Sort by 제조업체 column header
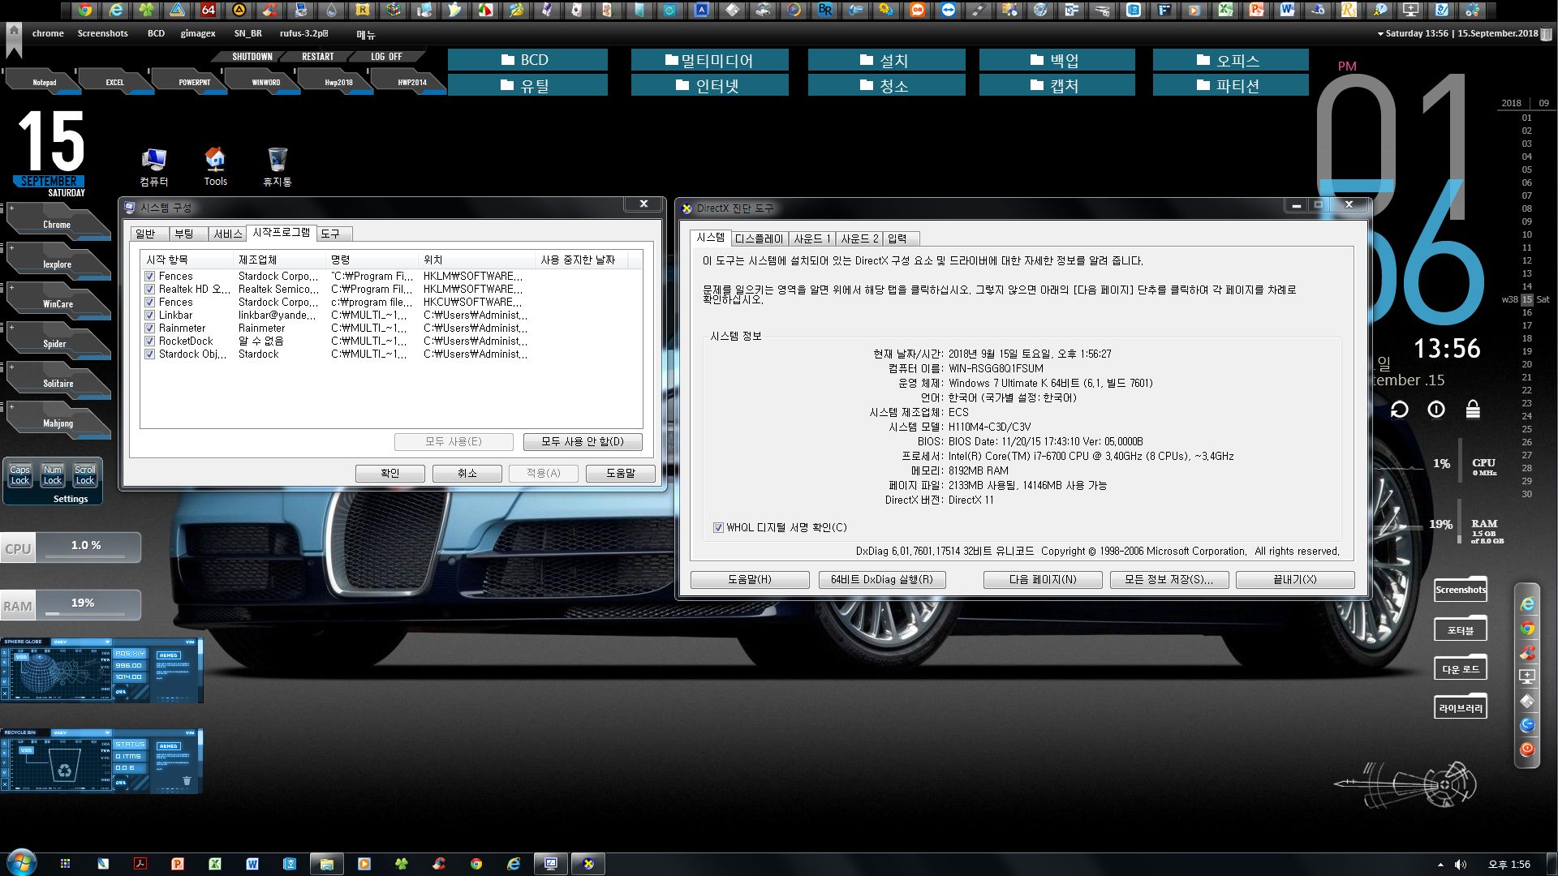Viewport: 1558px width, 876px height. click(x=280, y=260)
